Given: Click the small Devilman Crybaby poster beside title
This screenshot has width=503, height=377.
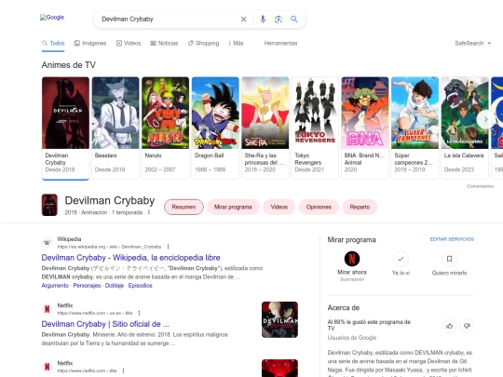Looking at the screenshot, I should click(x=49, y=205).
